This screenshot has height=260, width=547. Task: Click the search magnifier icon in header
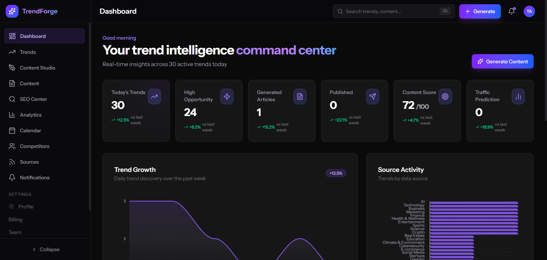(x=340, y=11)
